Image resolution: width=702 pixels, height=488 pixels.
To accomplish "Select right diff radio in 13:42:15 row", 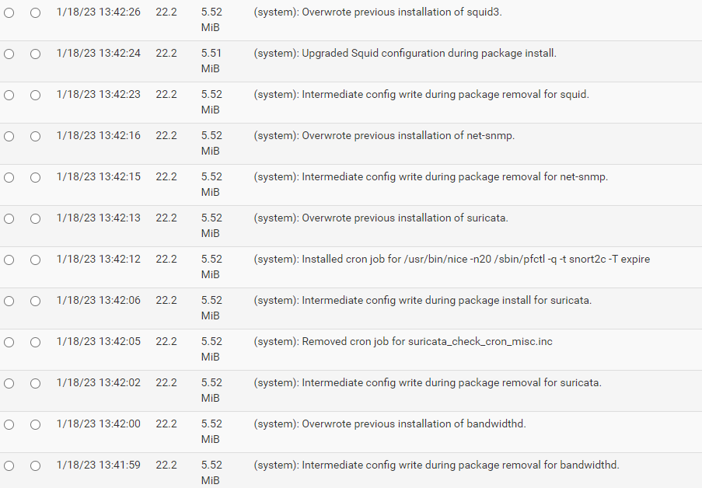I will [x=35, y=178].
